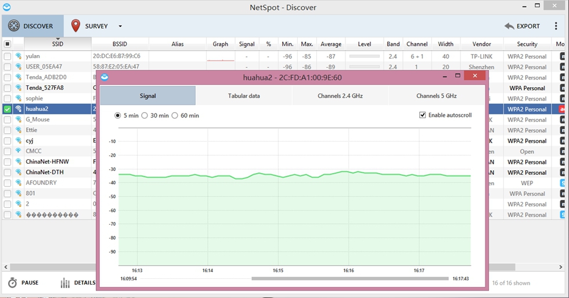569x298 pixels.
Task: Click the red mode icon in huahua2 row
Action: pos(562,109)
